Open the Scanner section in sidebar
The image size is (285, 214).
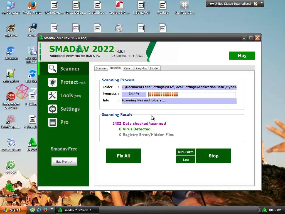(x=64, y=69)
